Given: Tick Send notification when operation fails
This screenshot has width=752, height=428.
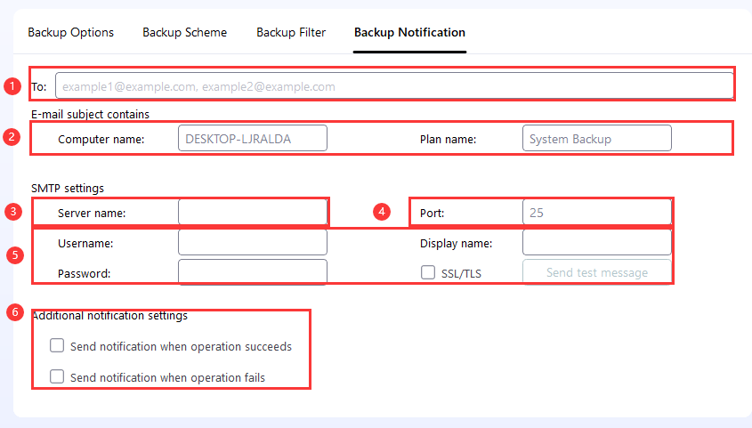Looking at the screenshot, I should [58, 376].
